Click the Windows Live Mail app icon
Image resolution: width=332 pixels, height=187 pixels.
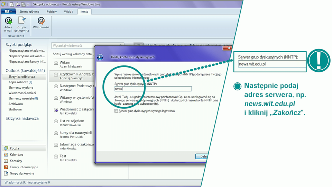coord(3,4)
